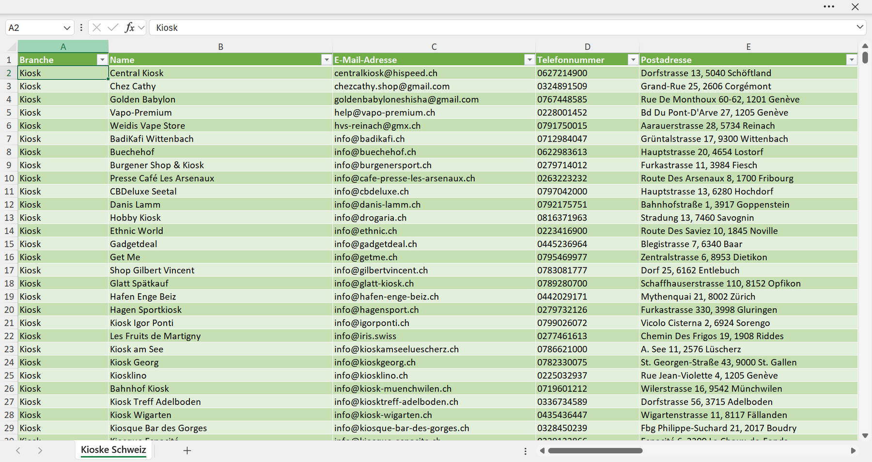The width and height of the screenshot is (872, 462).
Task: Select cell Golden Babylon
Action: [220, 99]
